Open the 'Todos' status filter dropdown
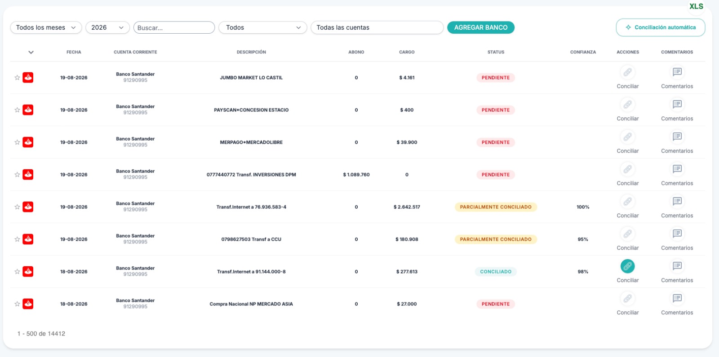Screen dimensions: 719x357 click(x=262, y=27)
